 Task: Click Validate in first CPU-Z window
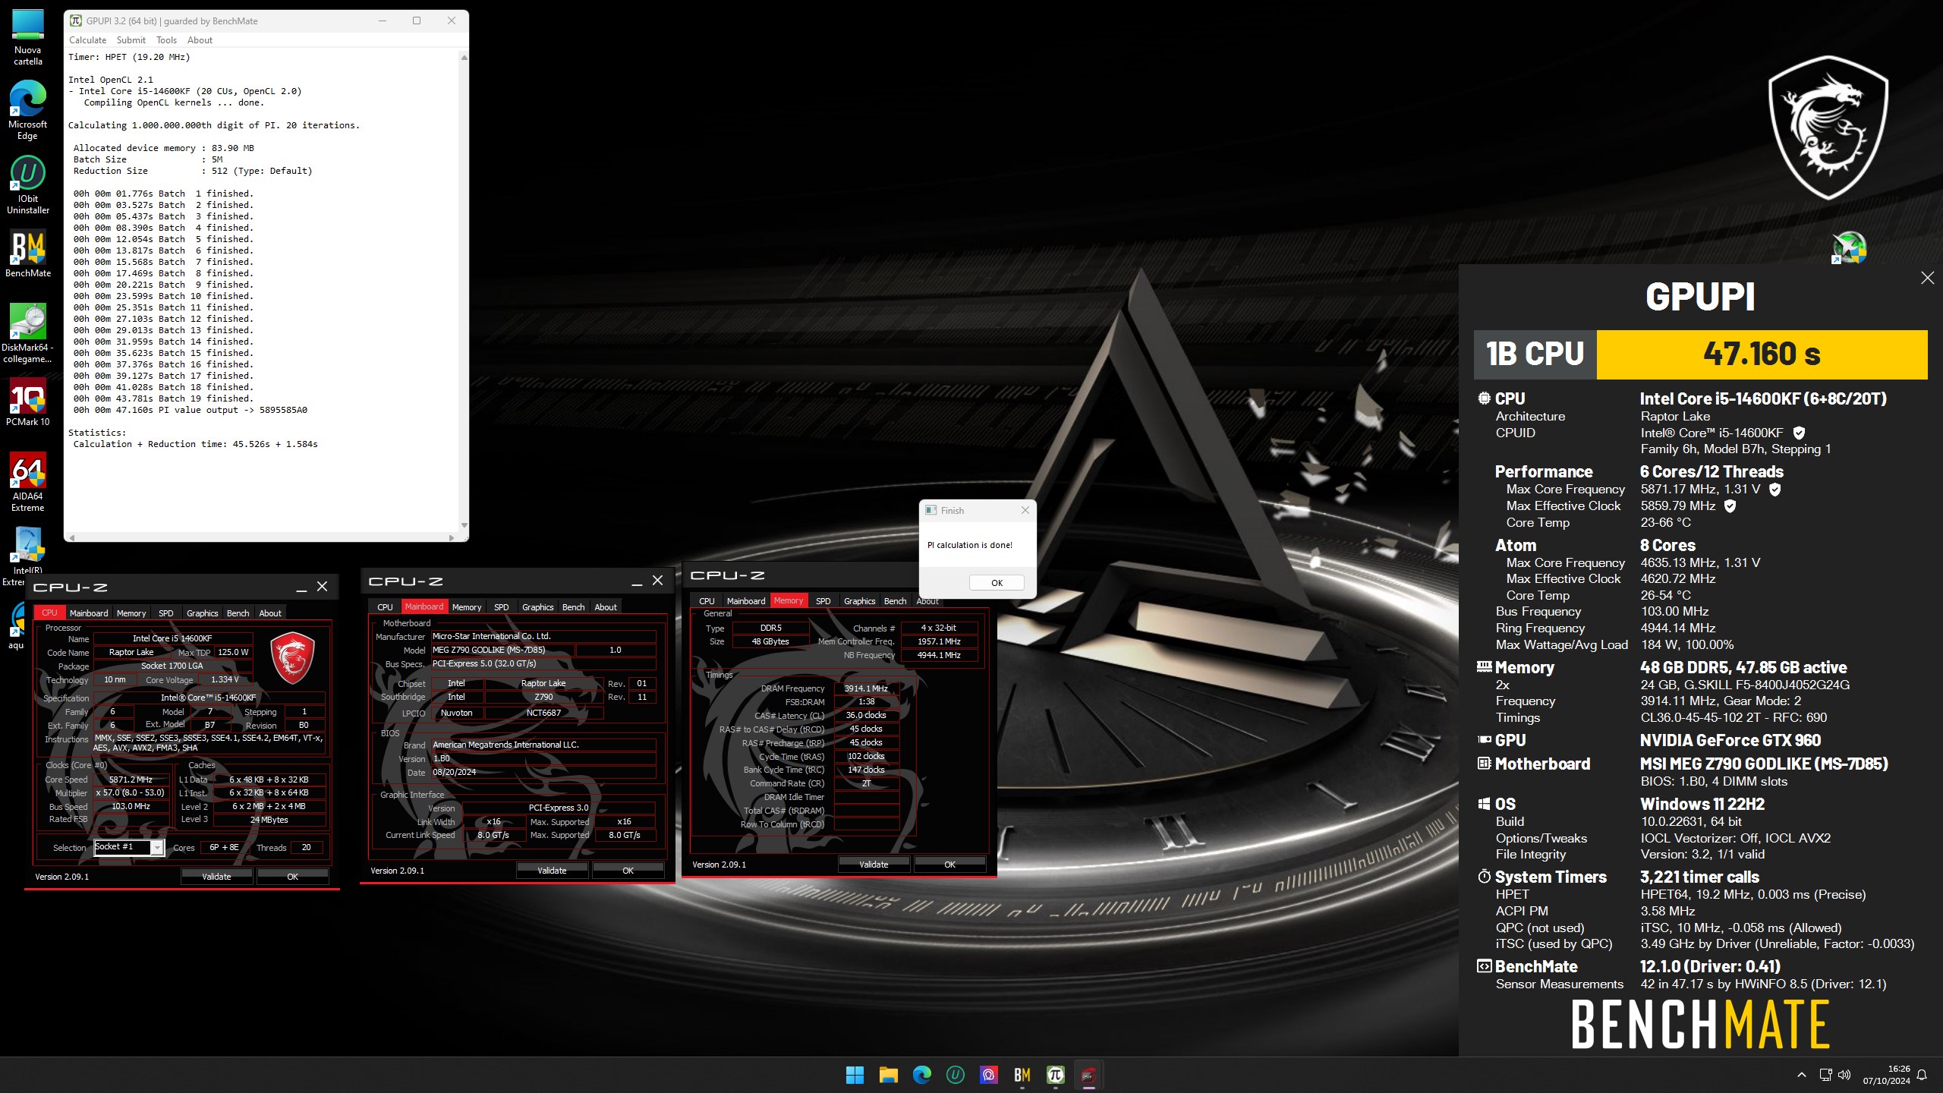[216, 876]
